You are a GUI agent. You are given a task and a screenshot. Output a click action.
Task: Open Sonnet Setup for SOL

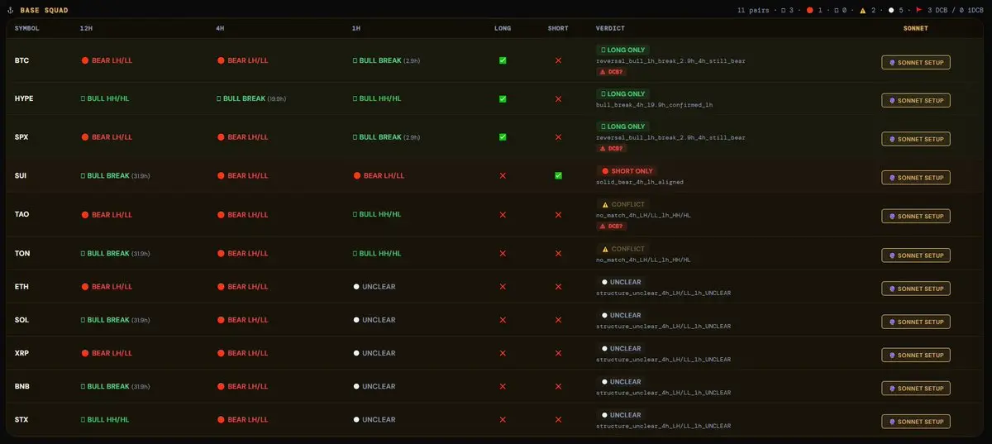pyautogui.click(x=916, y=322)
